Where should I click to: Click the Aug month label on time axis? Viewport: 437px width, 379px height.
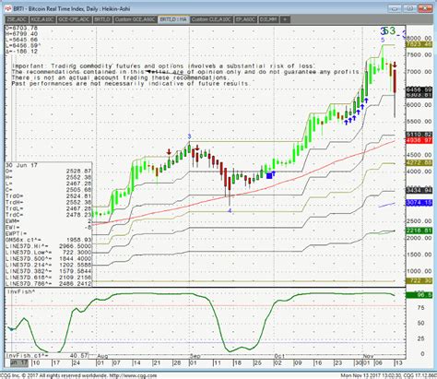pyautogui.click(x=102, y=356)
